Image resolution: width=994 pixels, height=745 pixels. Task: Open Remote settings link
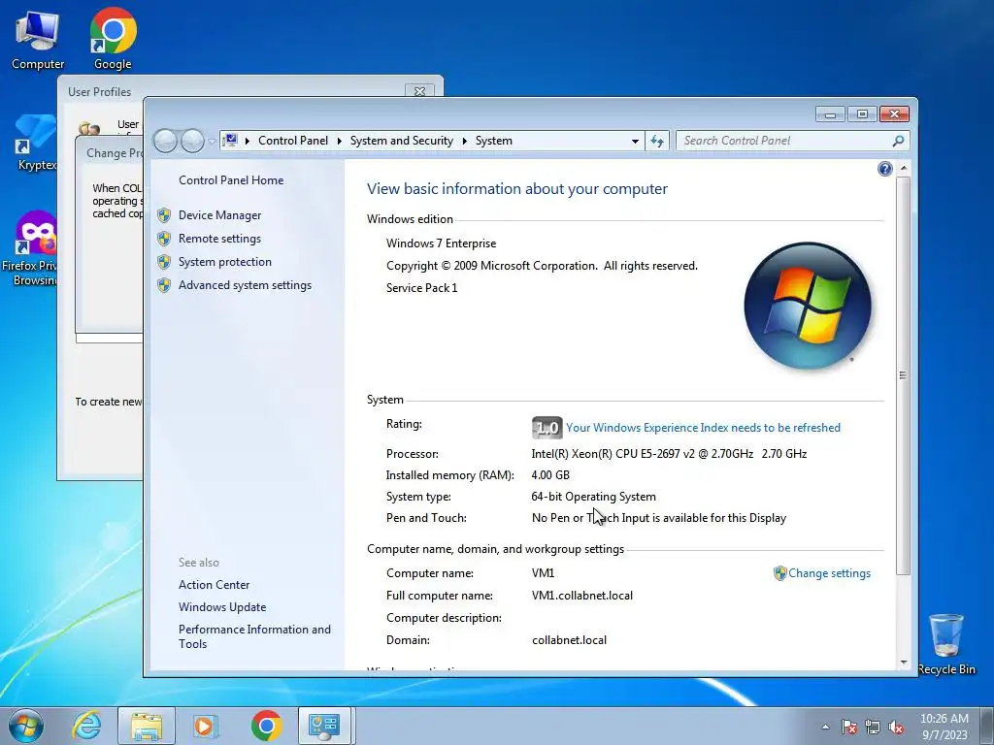point(219,239)
